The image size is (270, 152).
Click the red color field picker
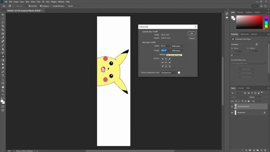(x=249, y=22)
